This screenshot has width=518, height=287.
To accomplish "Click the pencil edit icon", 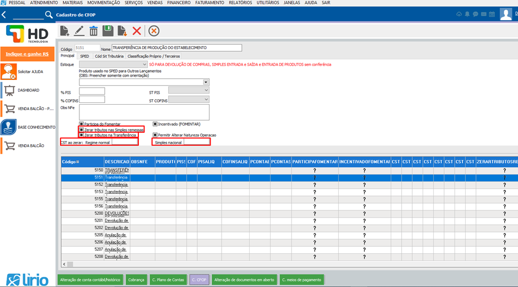I will click(x=79, y=31).
